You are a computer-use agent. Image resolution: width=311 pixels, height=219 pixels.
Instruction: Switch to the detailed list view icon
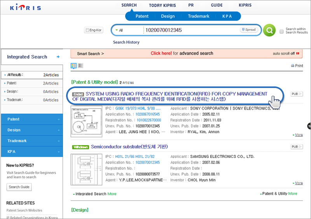73,66
